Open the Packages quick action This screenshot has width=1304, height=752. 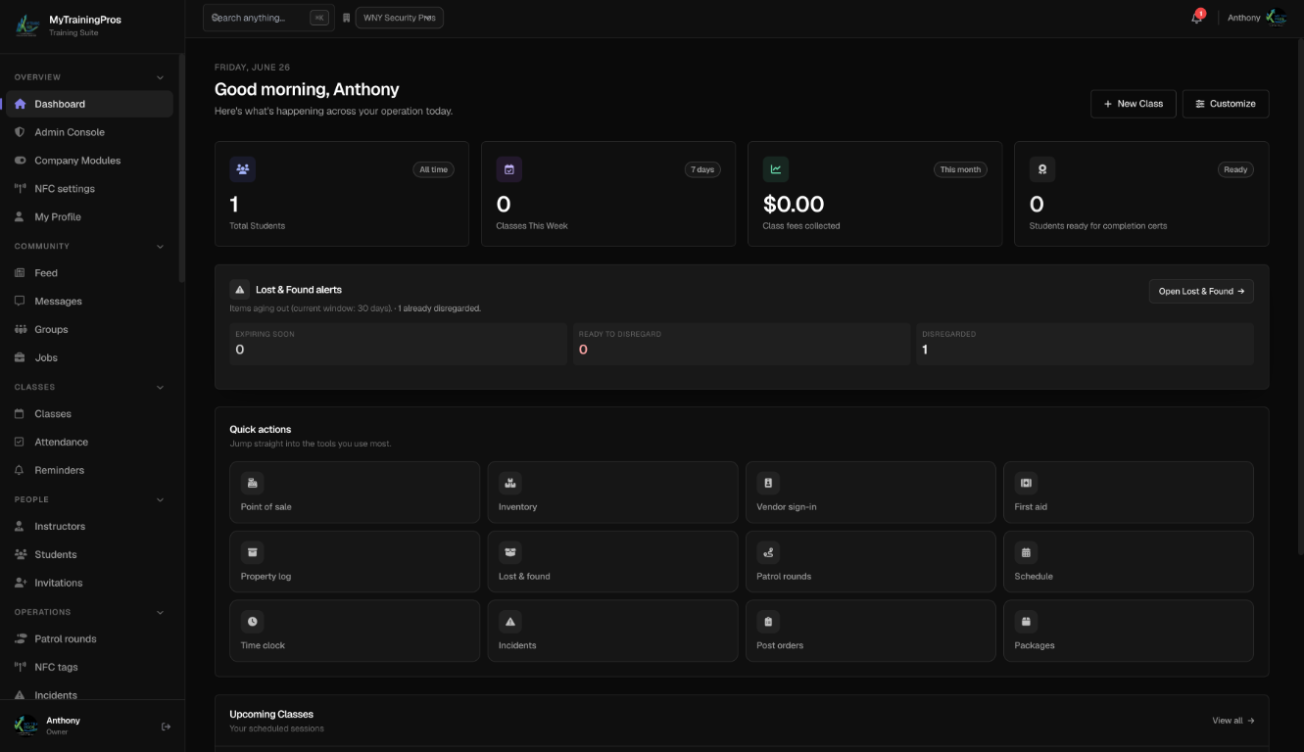click(x=1129, y=632)
